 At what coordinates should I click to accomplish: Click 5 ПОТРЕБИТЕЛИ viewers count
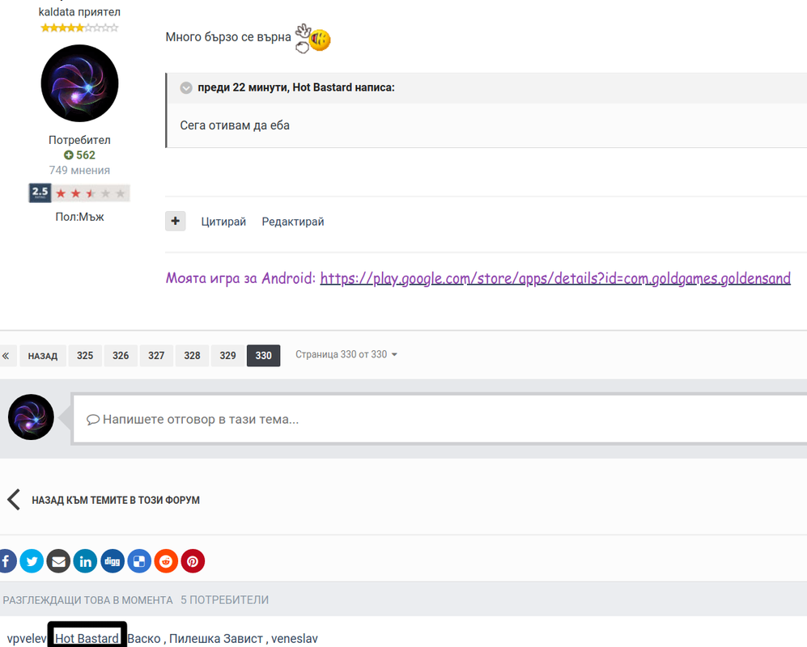tap(224, 600)
